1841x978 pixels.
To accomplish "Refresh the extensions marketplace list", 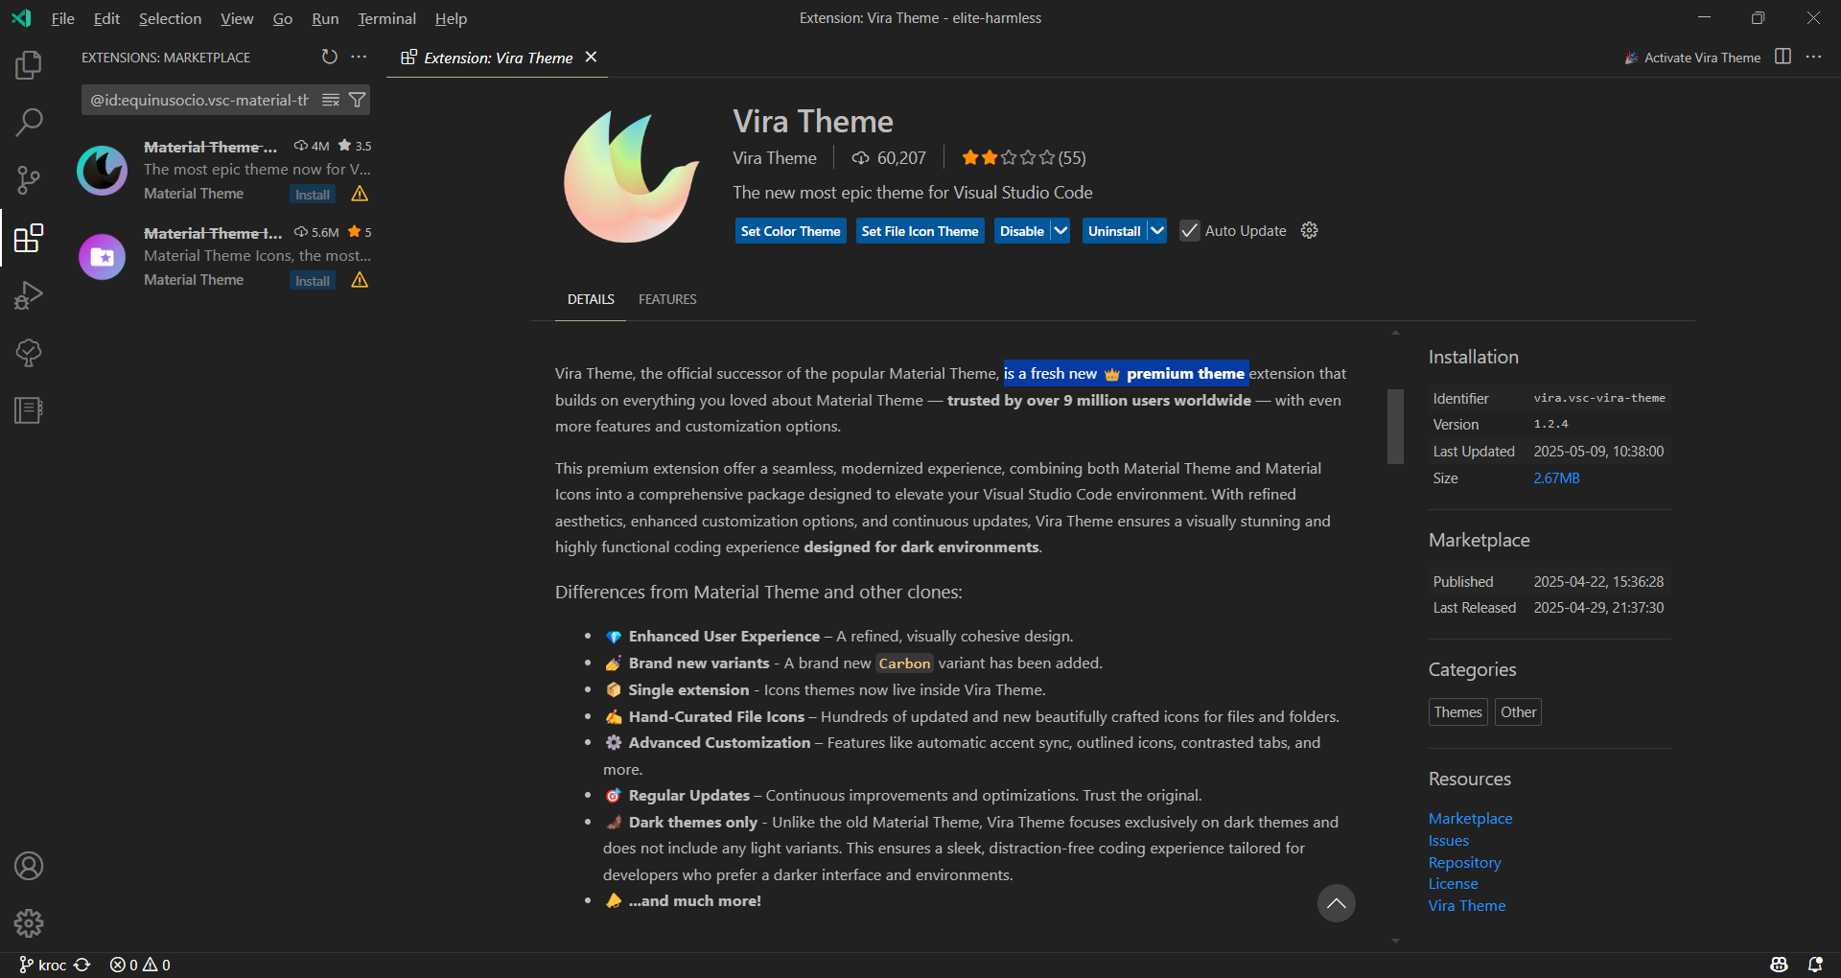I will pos(329,58).
